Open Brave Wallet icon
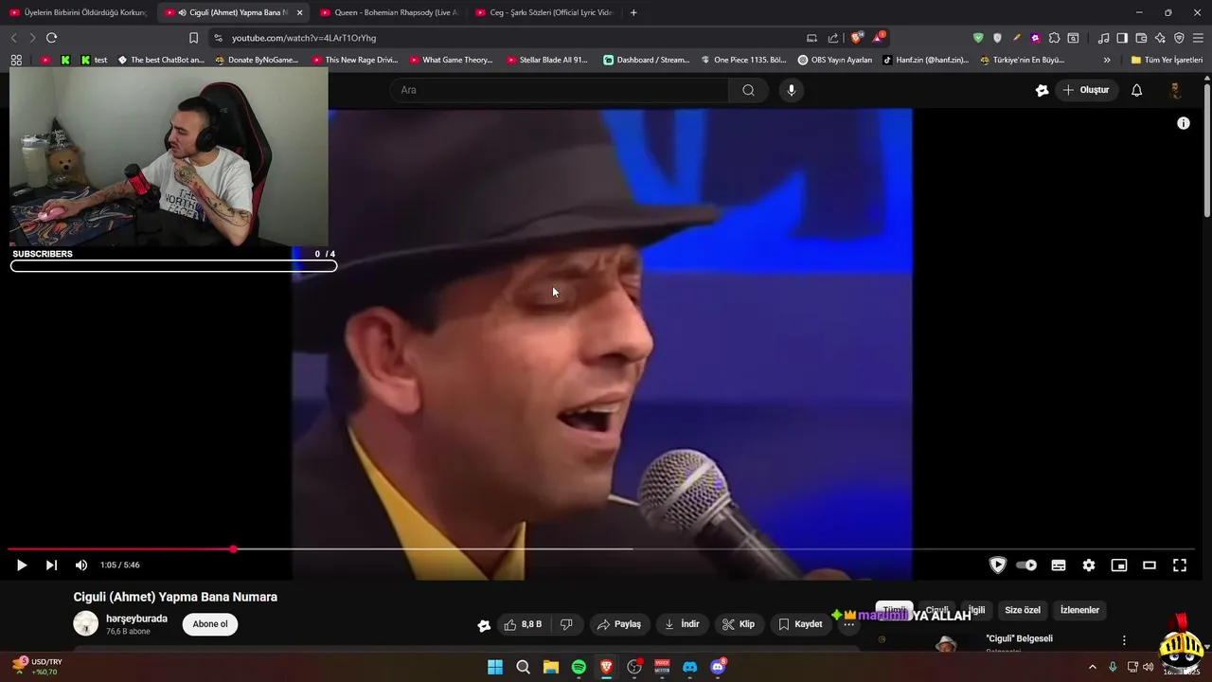 (x=1141, y=38)
